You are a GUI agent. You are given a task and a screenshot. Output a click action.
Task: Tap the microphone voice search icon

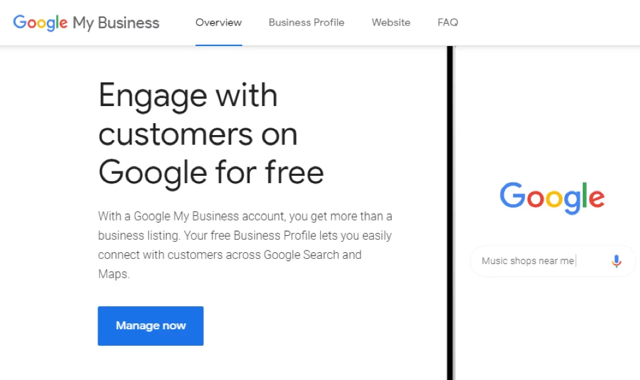616,261
